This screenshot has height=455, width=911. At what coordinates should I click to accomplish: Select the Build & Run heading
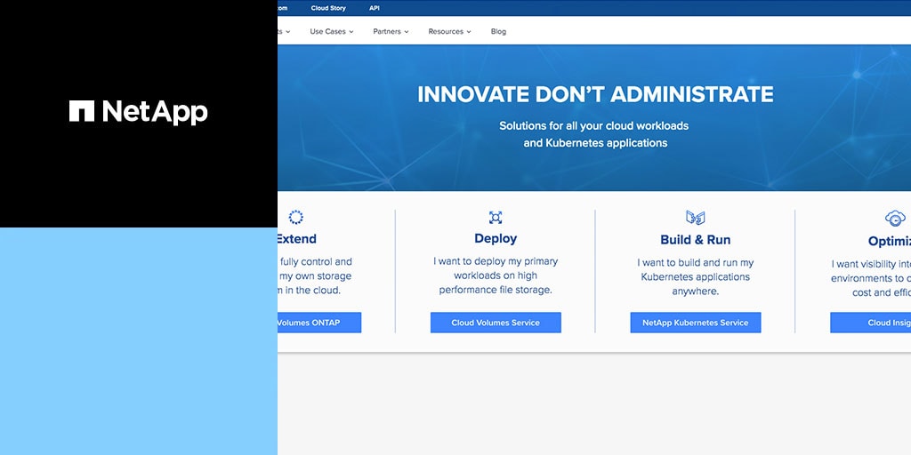696,240
